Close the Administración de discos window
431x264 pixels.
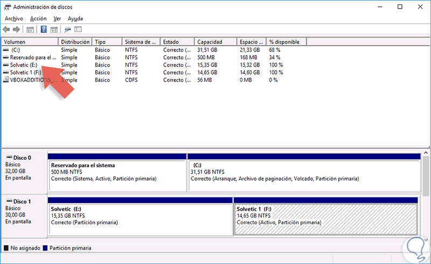click(x=420, y=7)
